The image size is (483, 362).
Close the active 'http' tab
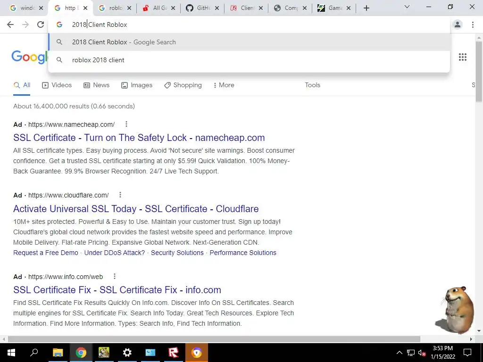tap(85, 8)
